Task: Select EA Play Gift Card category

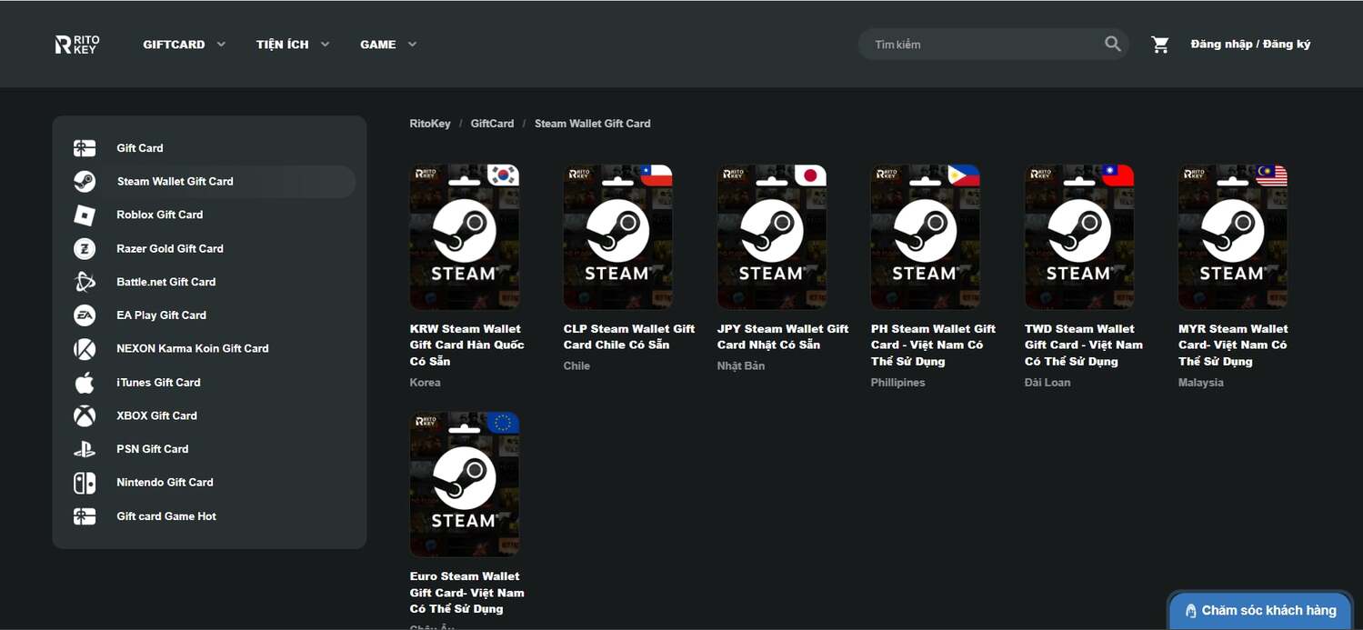Action: click(x=161, y=315)
